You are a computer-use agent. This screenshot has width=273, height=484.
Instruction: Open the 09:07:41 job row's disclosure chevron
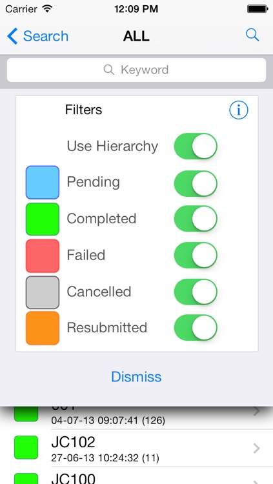pos(256,412)
